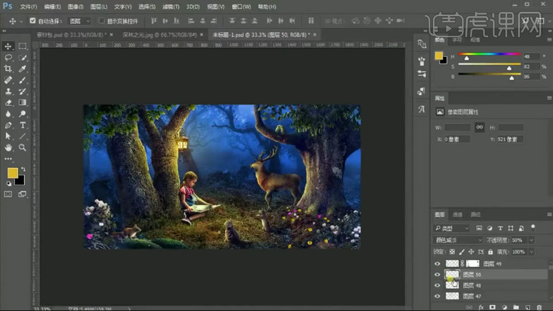Select the Line shape tool

coord(22,136)
